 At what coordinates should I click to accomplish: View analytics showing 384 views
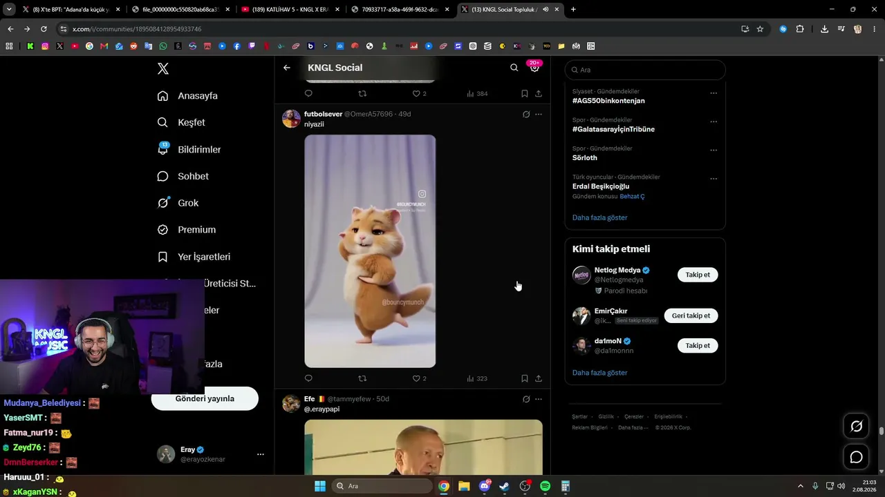pos(477,93)
